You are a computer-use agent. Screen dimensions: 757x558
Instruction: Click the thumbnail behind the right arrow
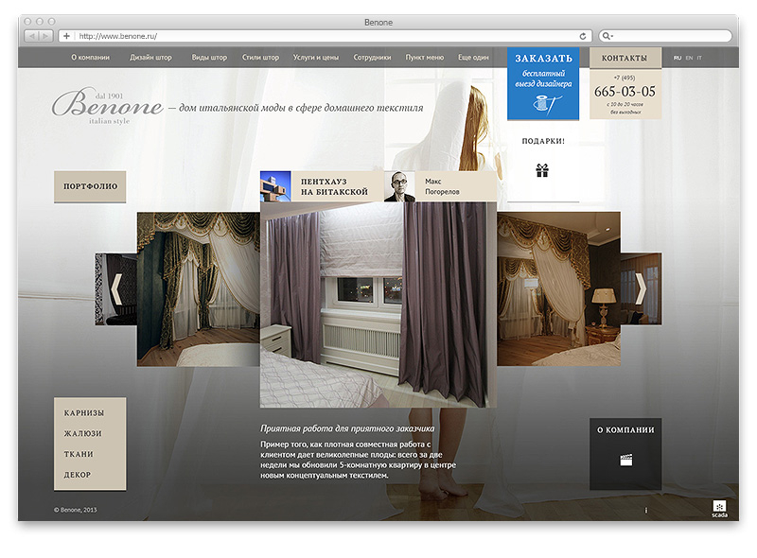(x=642, y=288)
